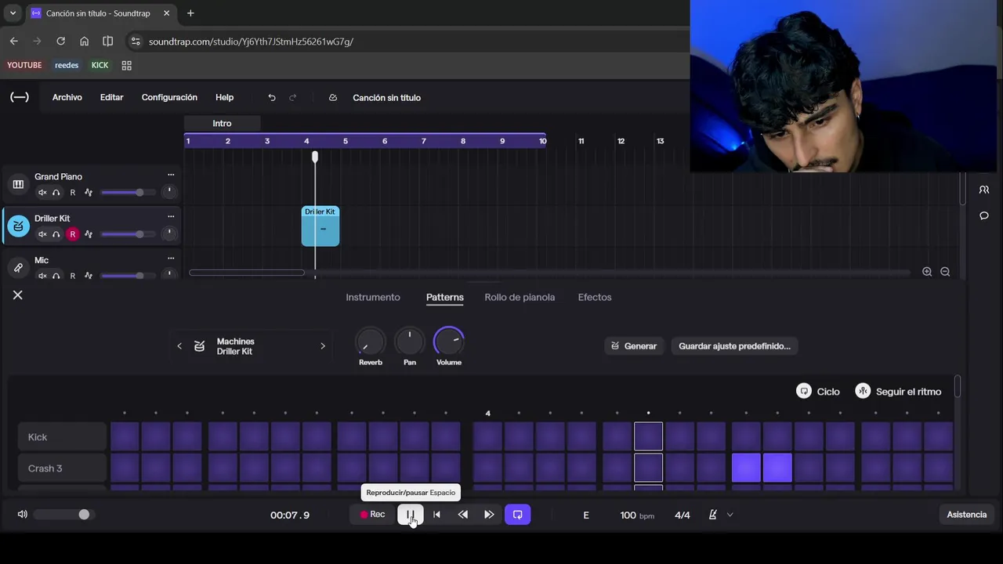The image size is (1003, 564).
Task: Open the Help menu
Action: point(225,97)
